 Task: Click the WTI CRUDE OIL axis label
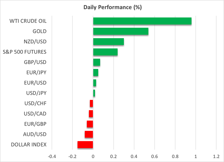(x=28, y=21)
